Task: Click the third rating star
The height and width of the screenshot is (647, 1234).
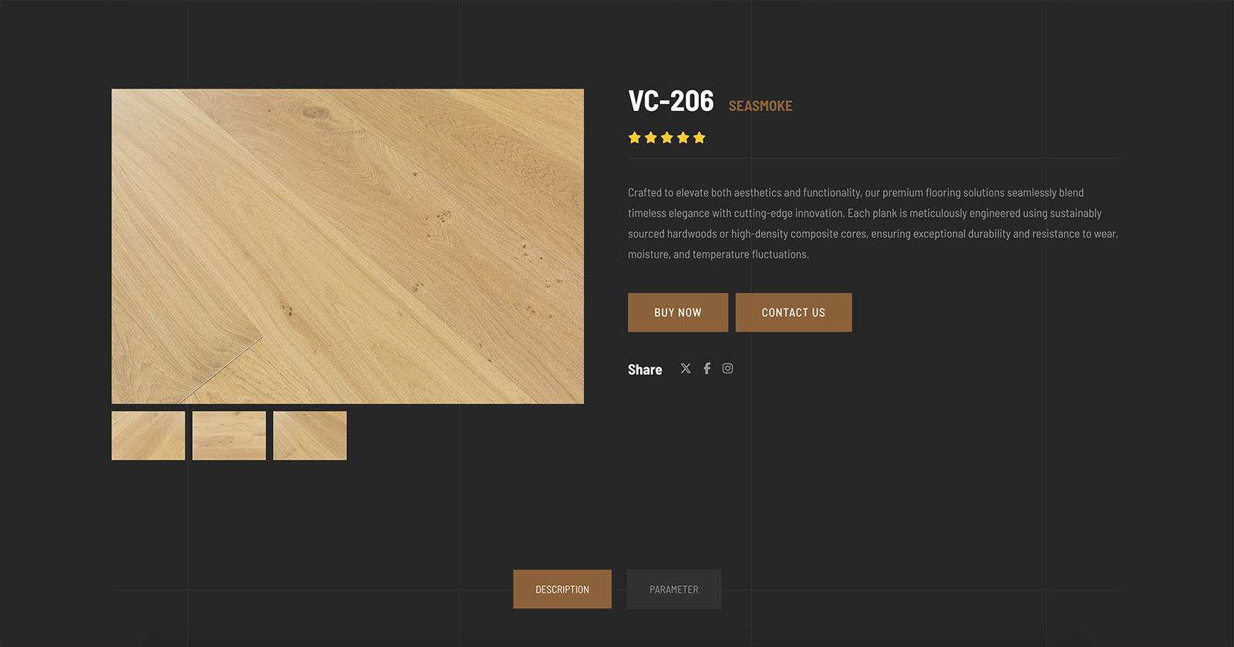Action: point(667,138)
